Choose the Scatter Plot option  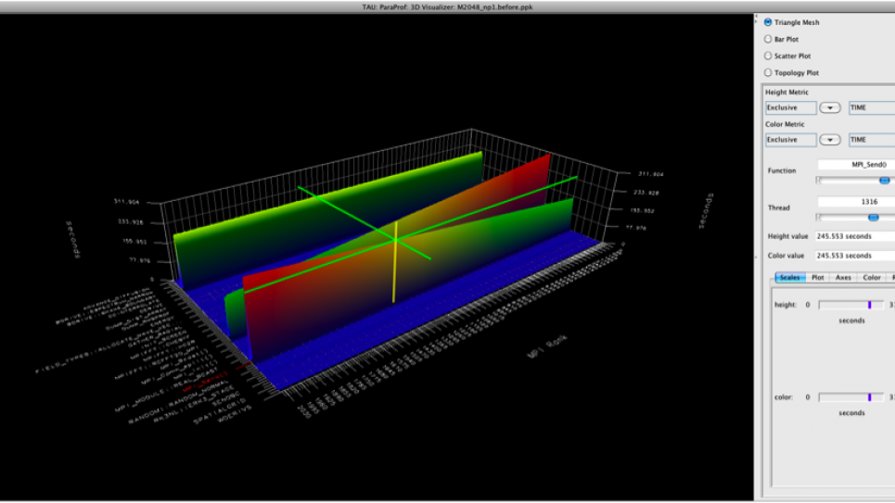768,56
